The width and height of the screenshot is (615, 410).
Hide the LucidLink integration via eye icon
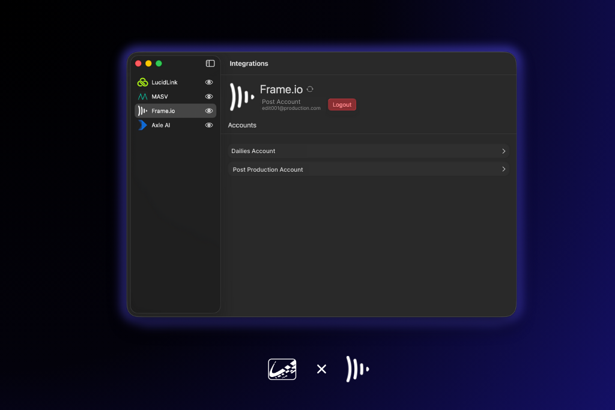(209, 82)
